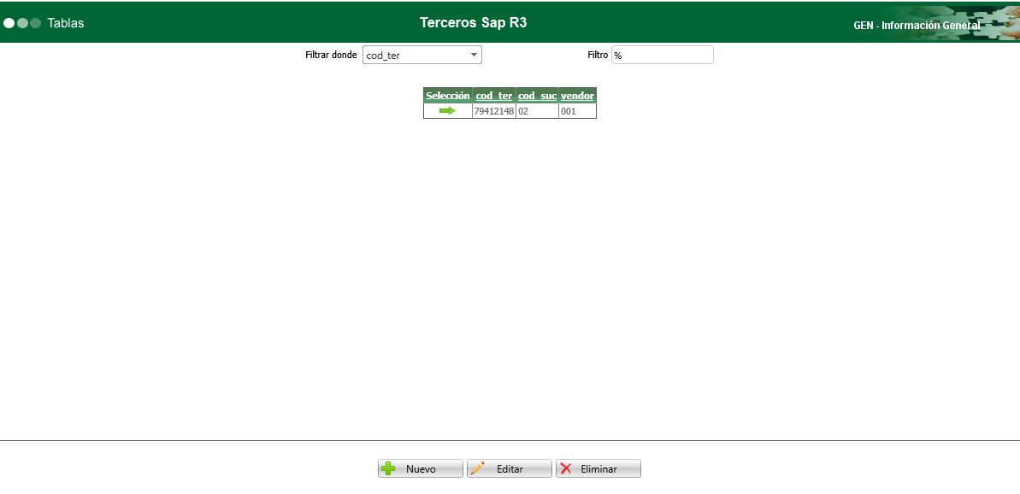The image size is (1020, 494).
Task: Click the Filtro label
Action: (598, 56)
